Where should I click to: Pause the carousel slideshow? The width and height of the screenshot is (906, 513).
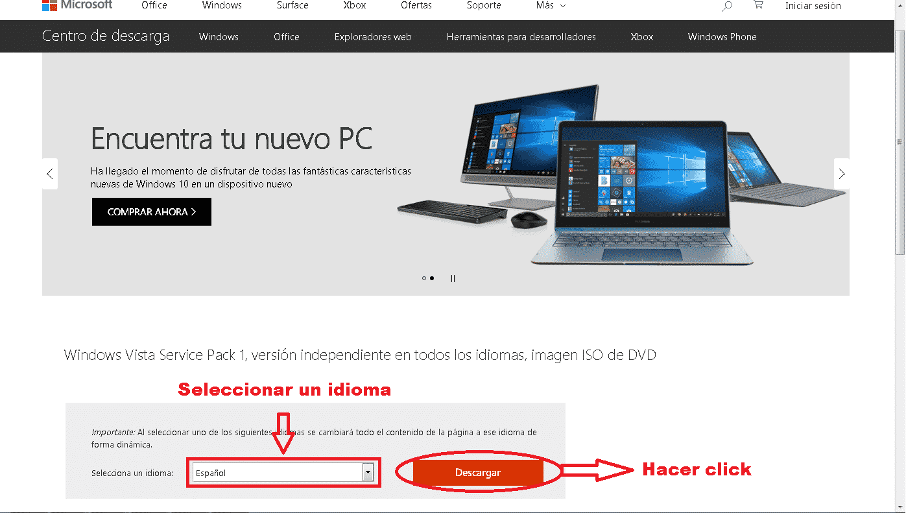tap(453, 278)
